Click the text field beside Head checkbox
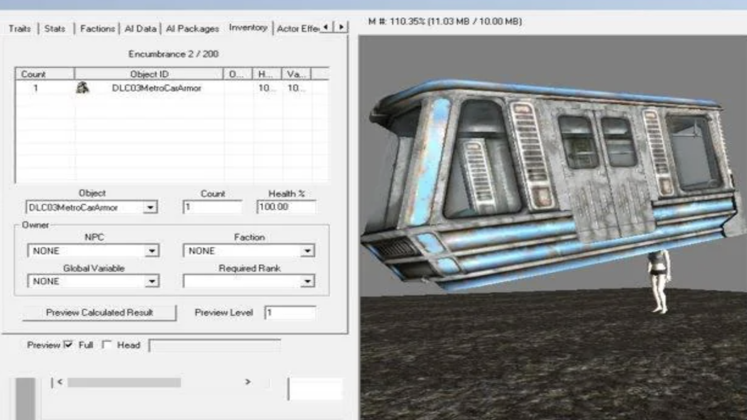This screenshot has width=747, height=420. pos(215,346)
